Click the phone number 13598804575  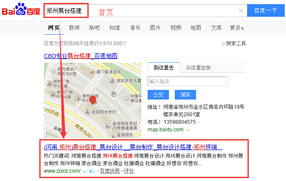[x=180, y=122]
